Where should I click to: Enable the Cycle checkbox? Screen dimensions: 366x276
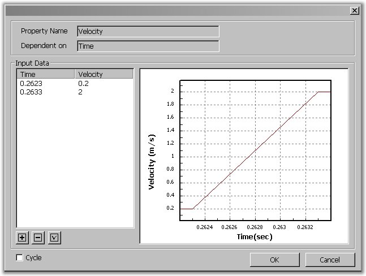tap(20, 257)
